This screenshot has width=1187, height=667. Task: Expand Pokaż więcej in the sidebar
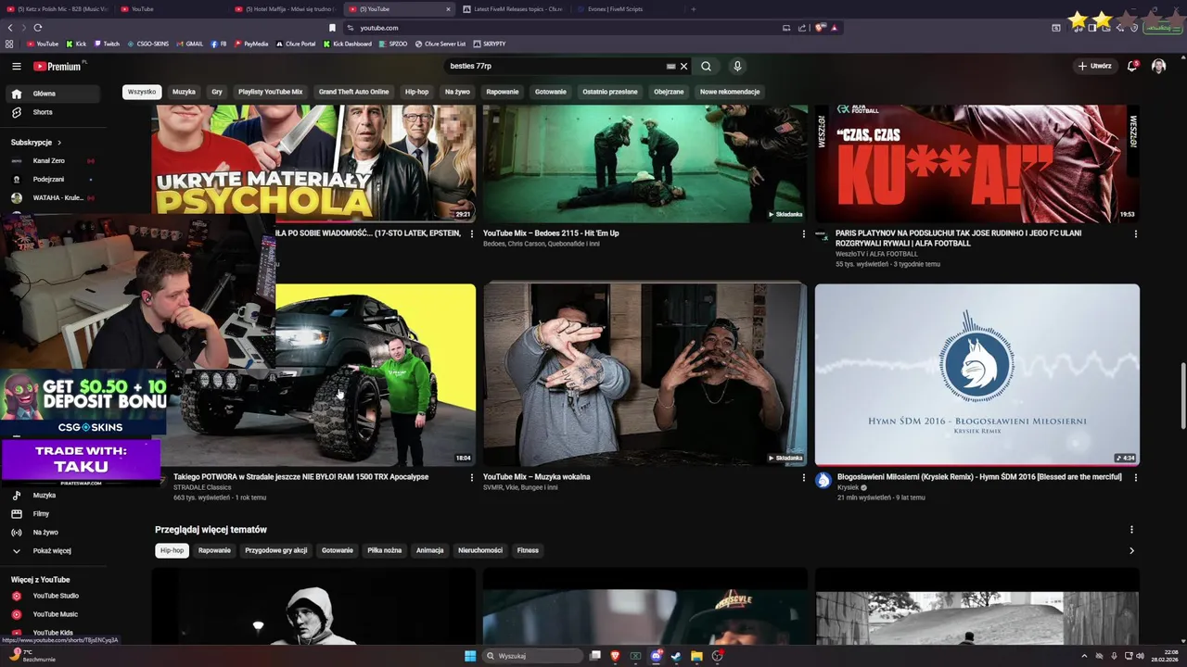(x=53, y=551)
